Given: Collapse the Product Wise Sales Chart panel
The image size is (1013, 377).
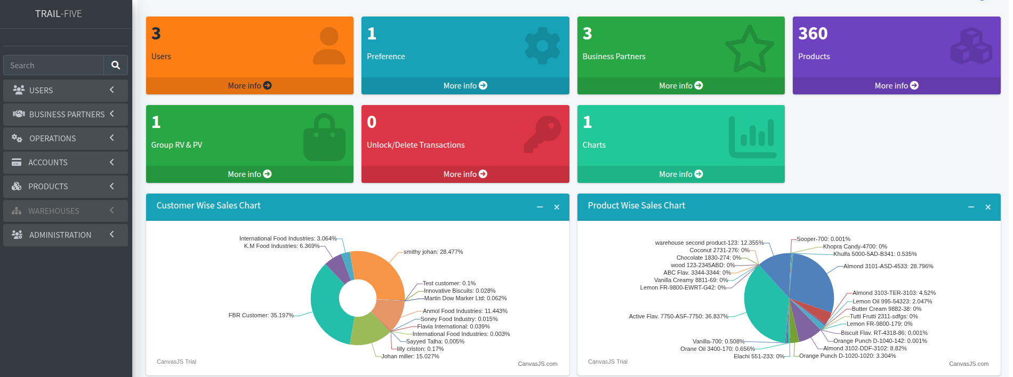Looking at the screenshot, I should pos(971,207).
